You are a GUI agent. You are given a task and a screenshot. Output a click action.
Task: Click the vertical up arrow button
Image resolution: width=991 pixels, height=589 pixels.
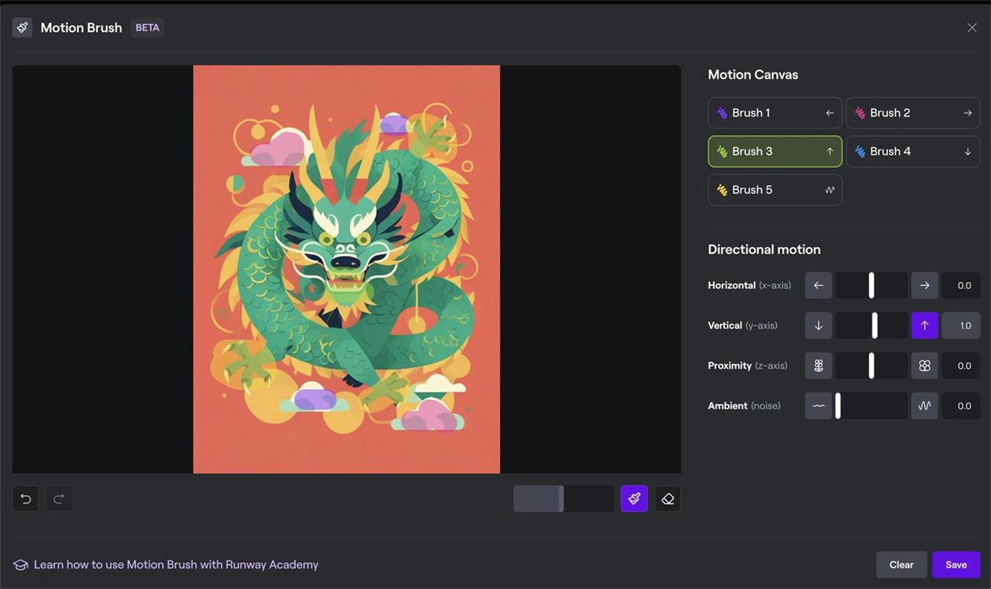click(924, 325)
